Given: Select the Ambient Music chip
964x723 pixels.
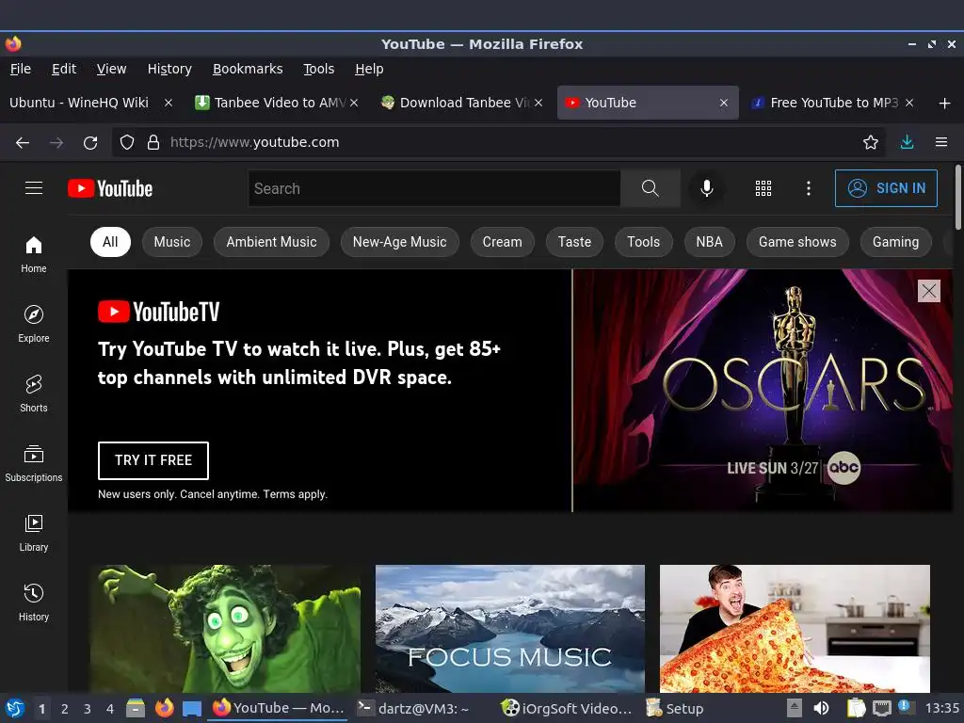Looking at the screenshot, I should 271,242.
